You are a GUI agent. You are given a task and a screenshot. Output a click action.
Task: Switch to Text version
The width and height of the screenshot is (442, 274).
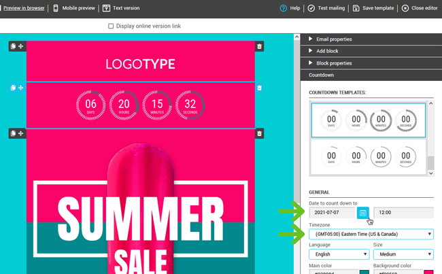[x=120, y=8]
